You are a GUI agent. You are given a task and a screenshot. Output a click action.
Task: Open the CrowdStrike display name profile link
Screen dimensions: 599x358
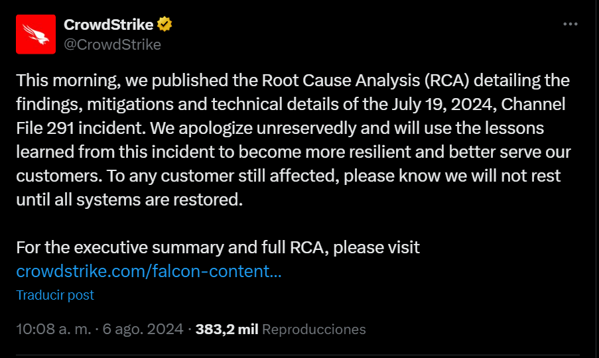(109, 25)
